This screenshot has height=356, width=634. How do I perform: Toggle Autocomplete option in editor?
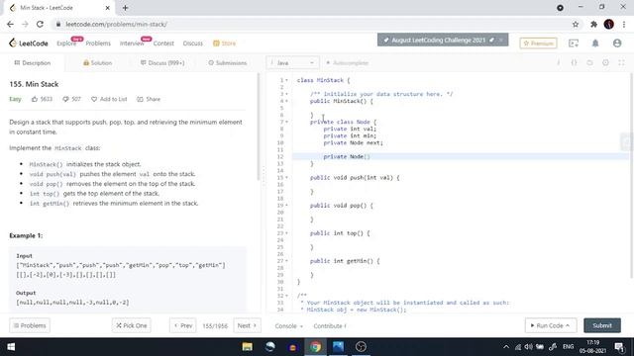[x=348, y=62]
